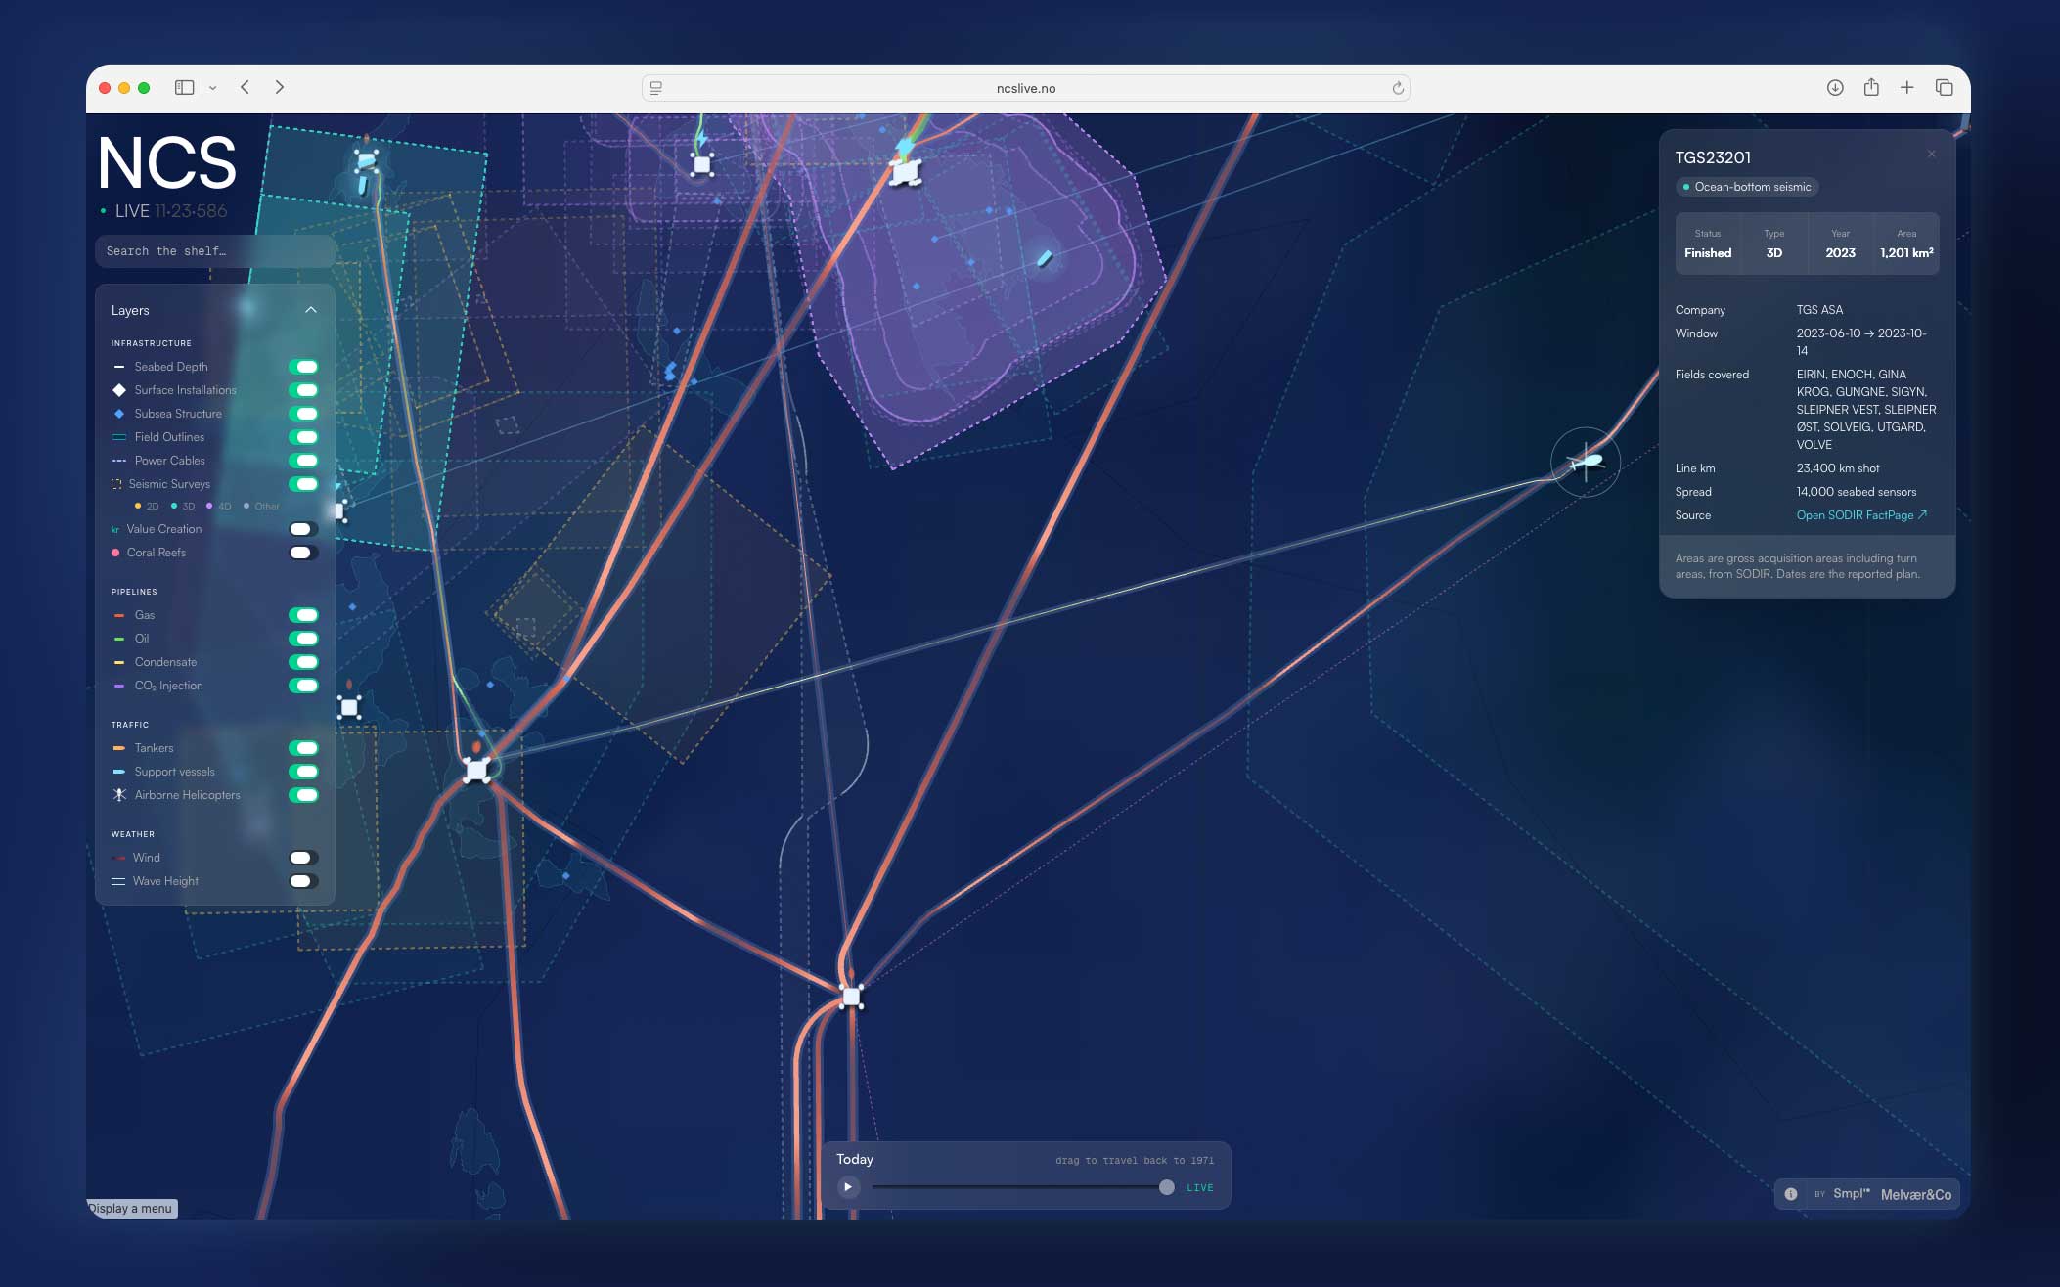
Task: Turn off the Seabed Depth layer
Action: [303, 367]
